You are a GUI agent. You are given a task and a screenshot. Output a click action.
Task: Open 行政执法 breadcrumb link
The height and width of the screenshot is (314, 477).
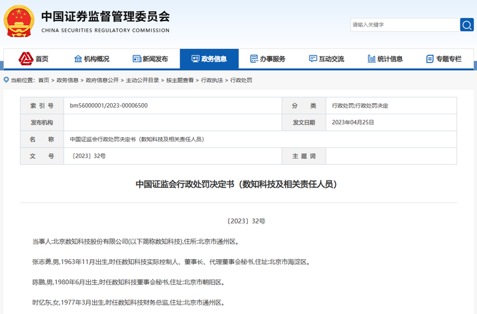pos(212,80)
